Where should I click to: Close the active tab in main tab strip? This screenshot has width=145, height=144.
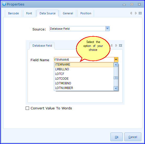[x=140, y=13]
